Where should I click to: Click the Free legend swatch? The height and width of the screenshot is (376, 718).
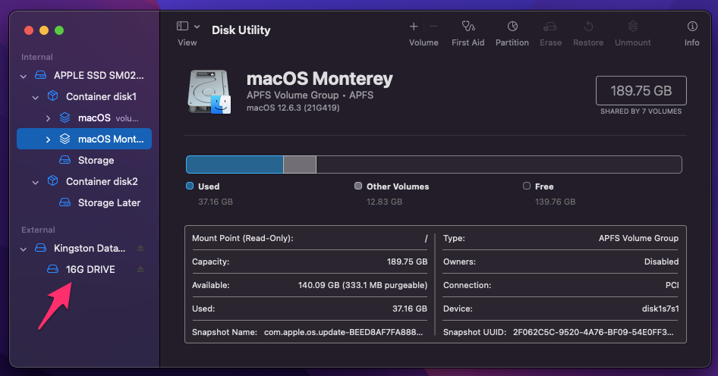[527, 186]
